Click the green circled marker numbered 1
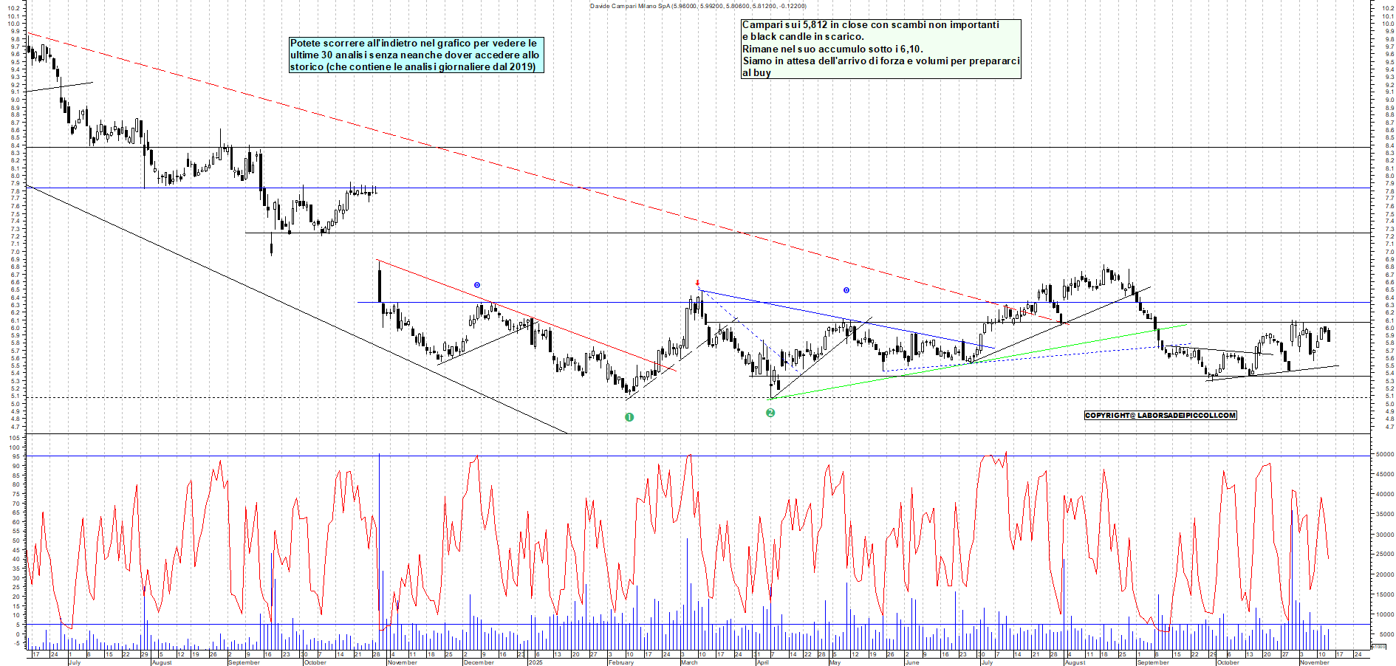The height and width of the screenshot is (666, 1396). (x=629, y=417)
